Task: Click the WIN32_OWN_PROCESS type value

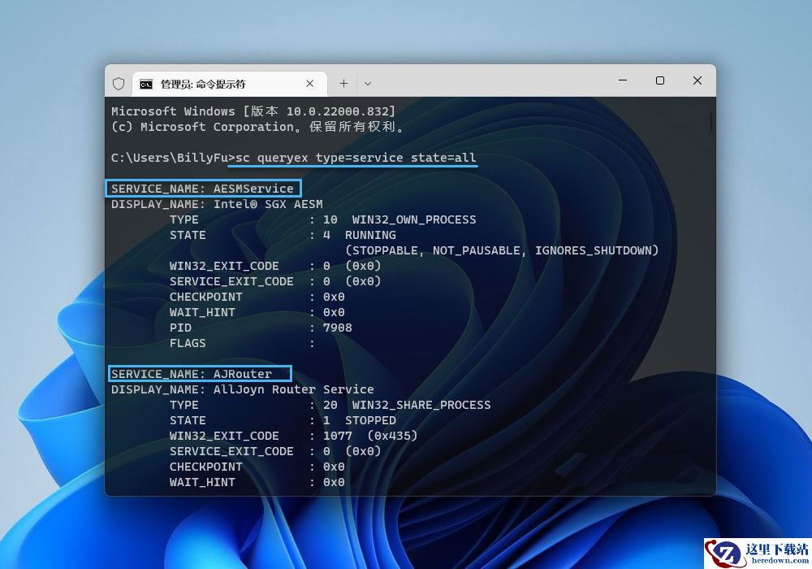Action: 414,219
